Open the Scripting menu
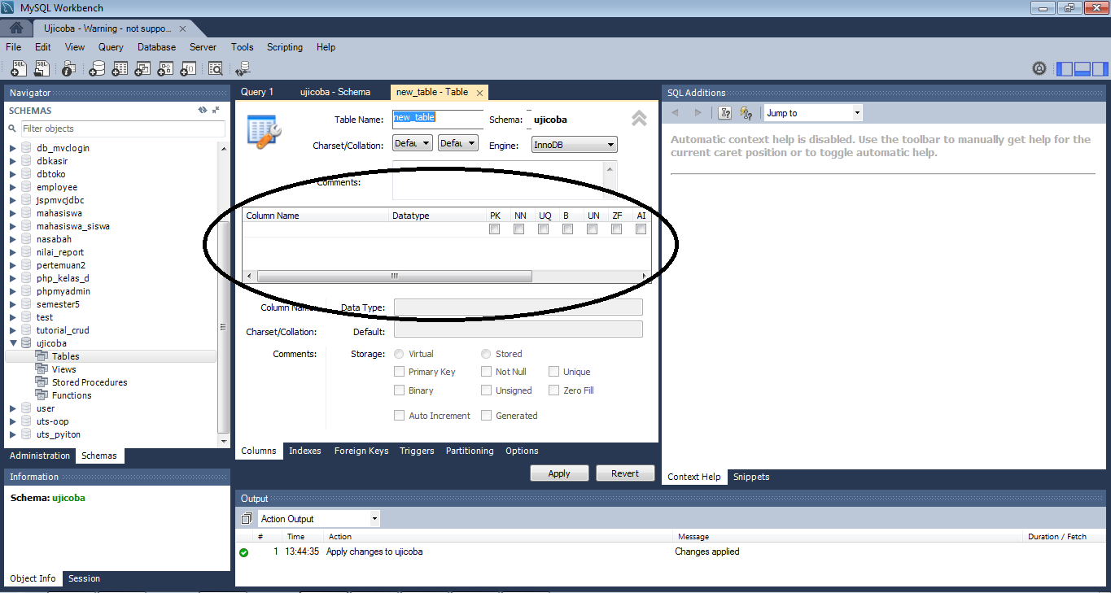Image resolution: width=1111 pixels, height=593 pixels. (284, 46)
